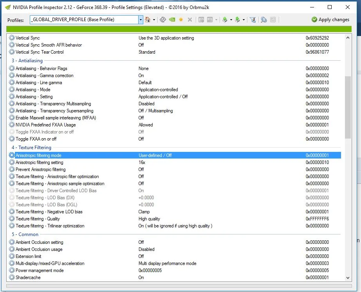Click gear icon beside Antialiasing - Gamma correction

point(12,76)
